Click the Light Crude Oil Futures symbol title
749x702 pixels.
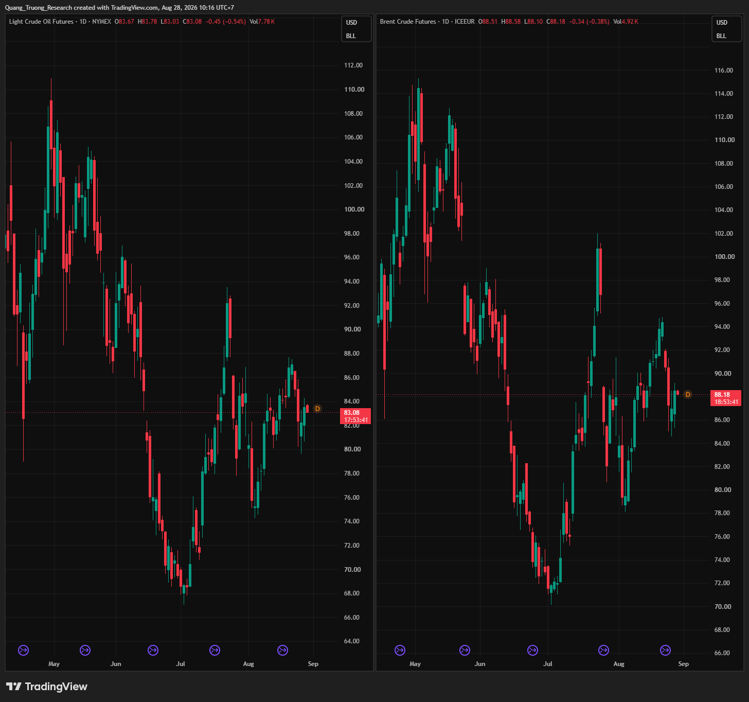tap(41, 22)
